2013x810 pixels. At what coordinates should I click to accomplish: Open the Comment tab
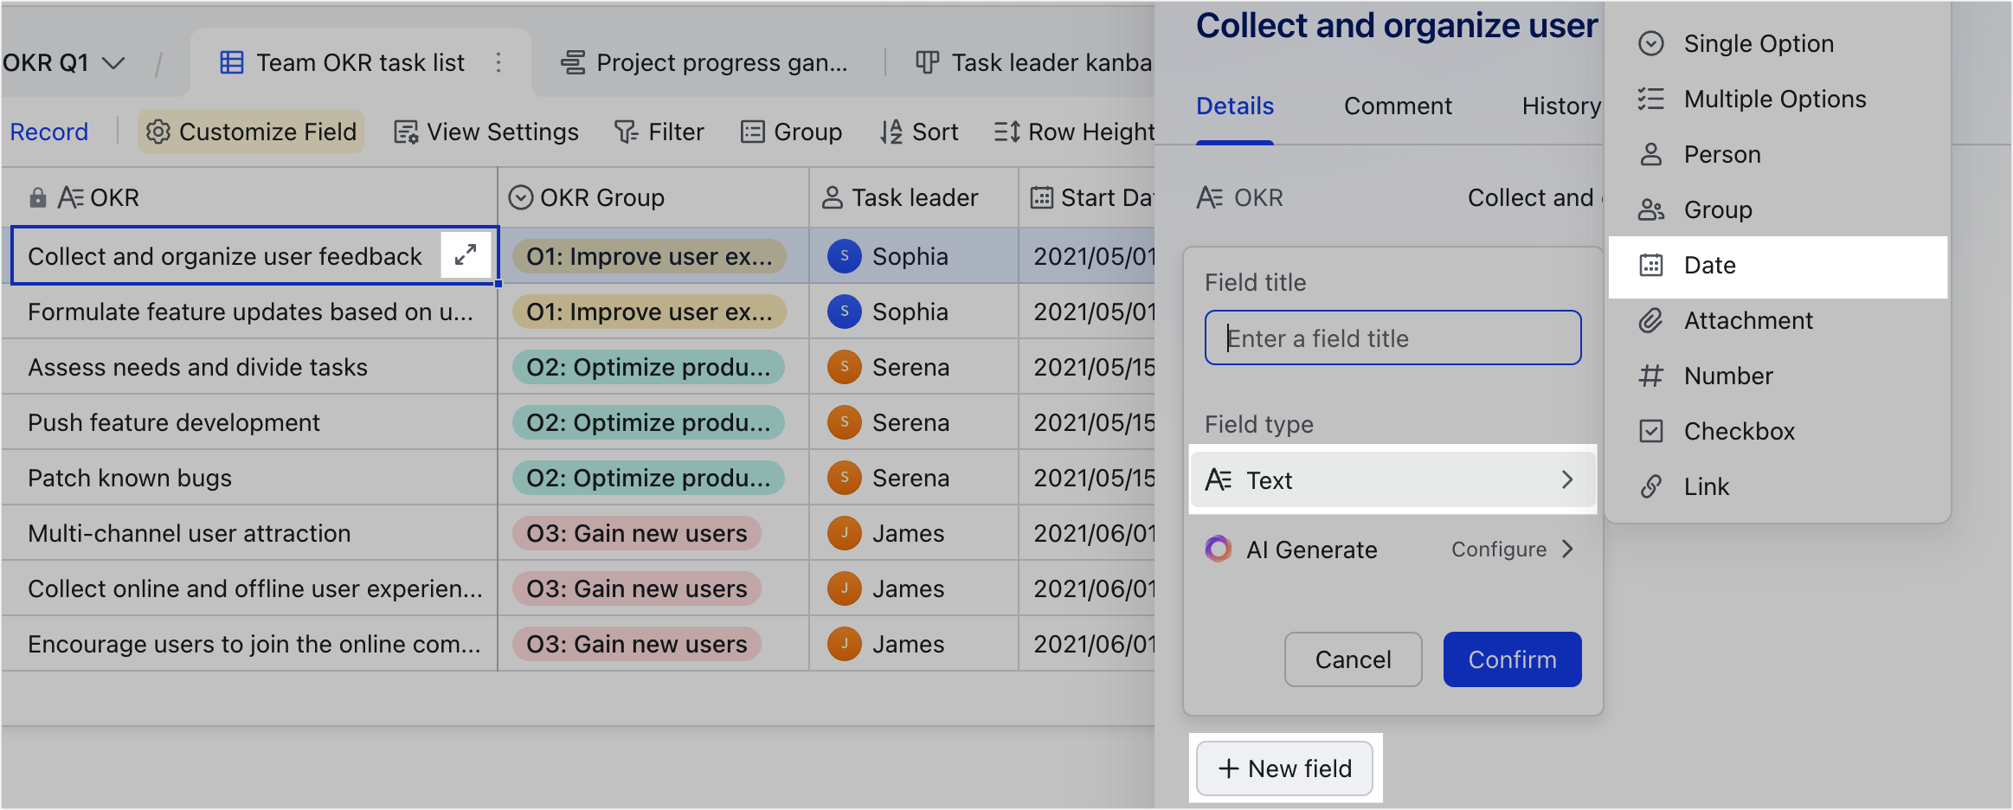tap(1398, 106)
